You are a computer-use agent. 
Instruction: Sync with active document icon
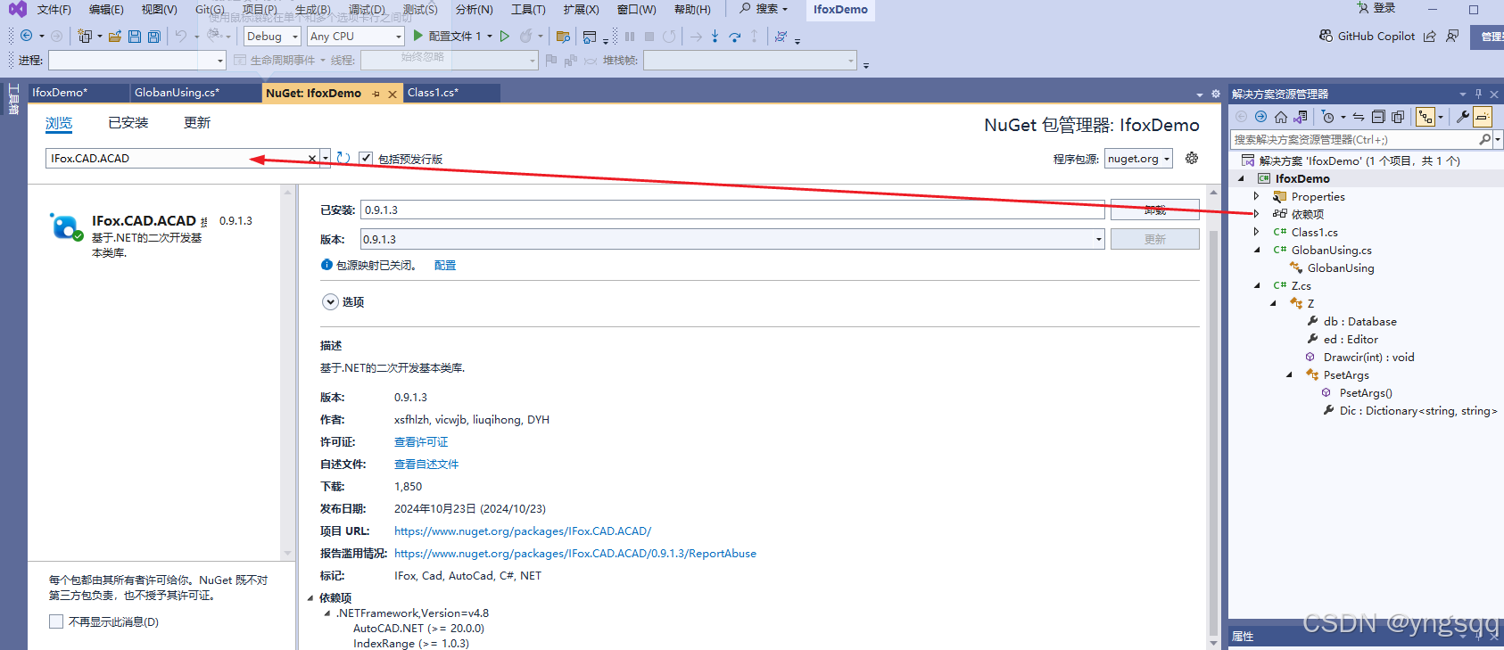1359,117
